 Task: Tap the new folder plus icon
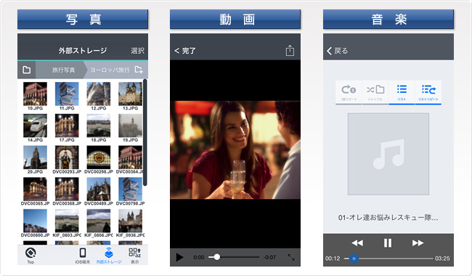tap(139, 70)
